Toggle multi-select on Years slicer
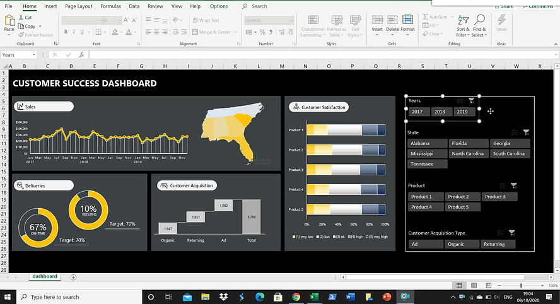Viewport: 560px width, 304px height. [460, 101]
